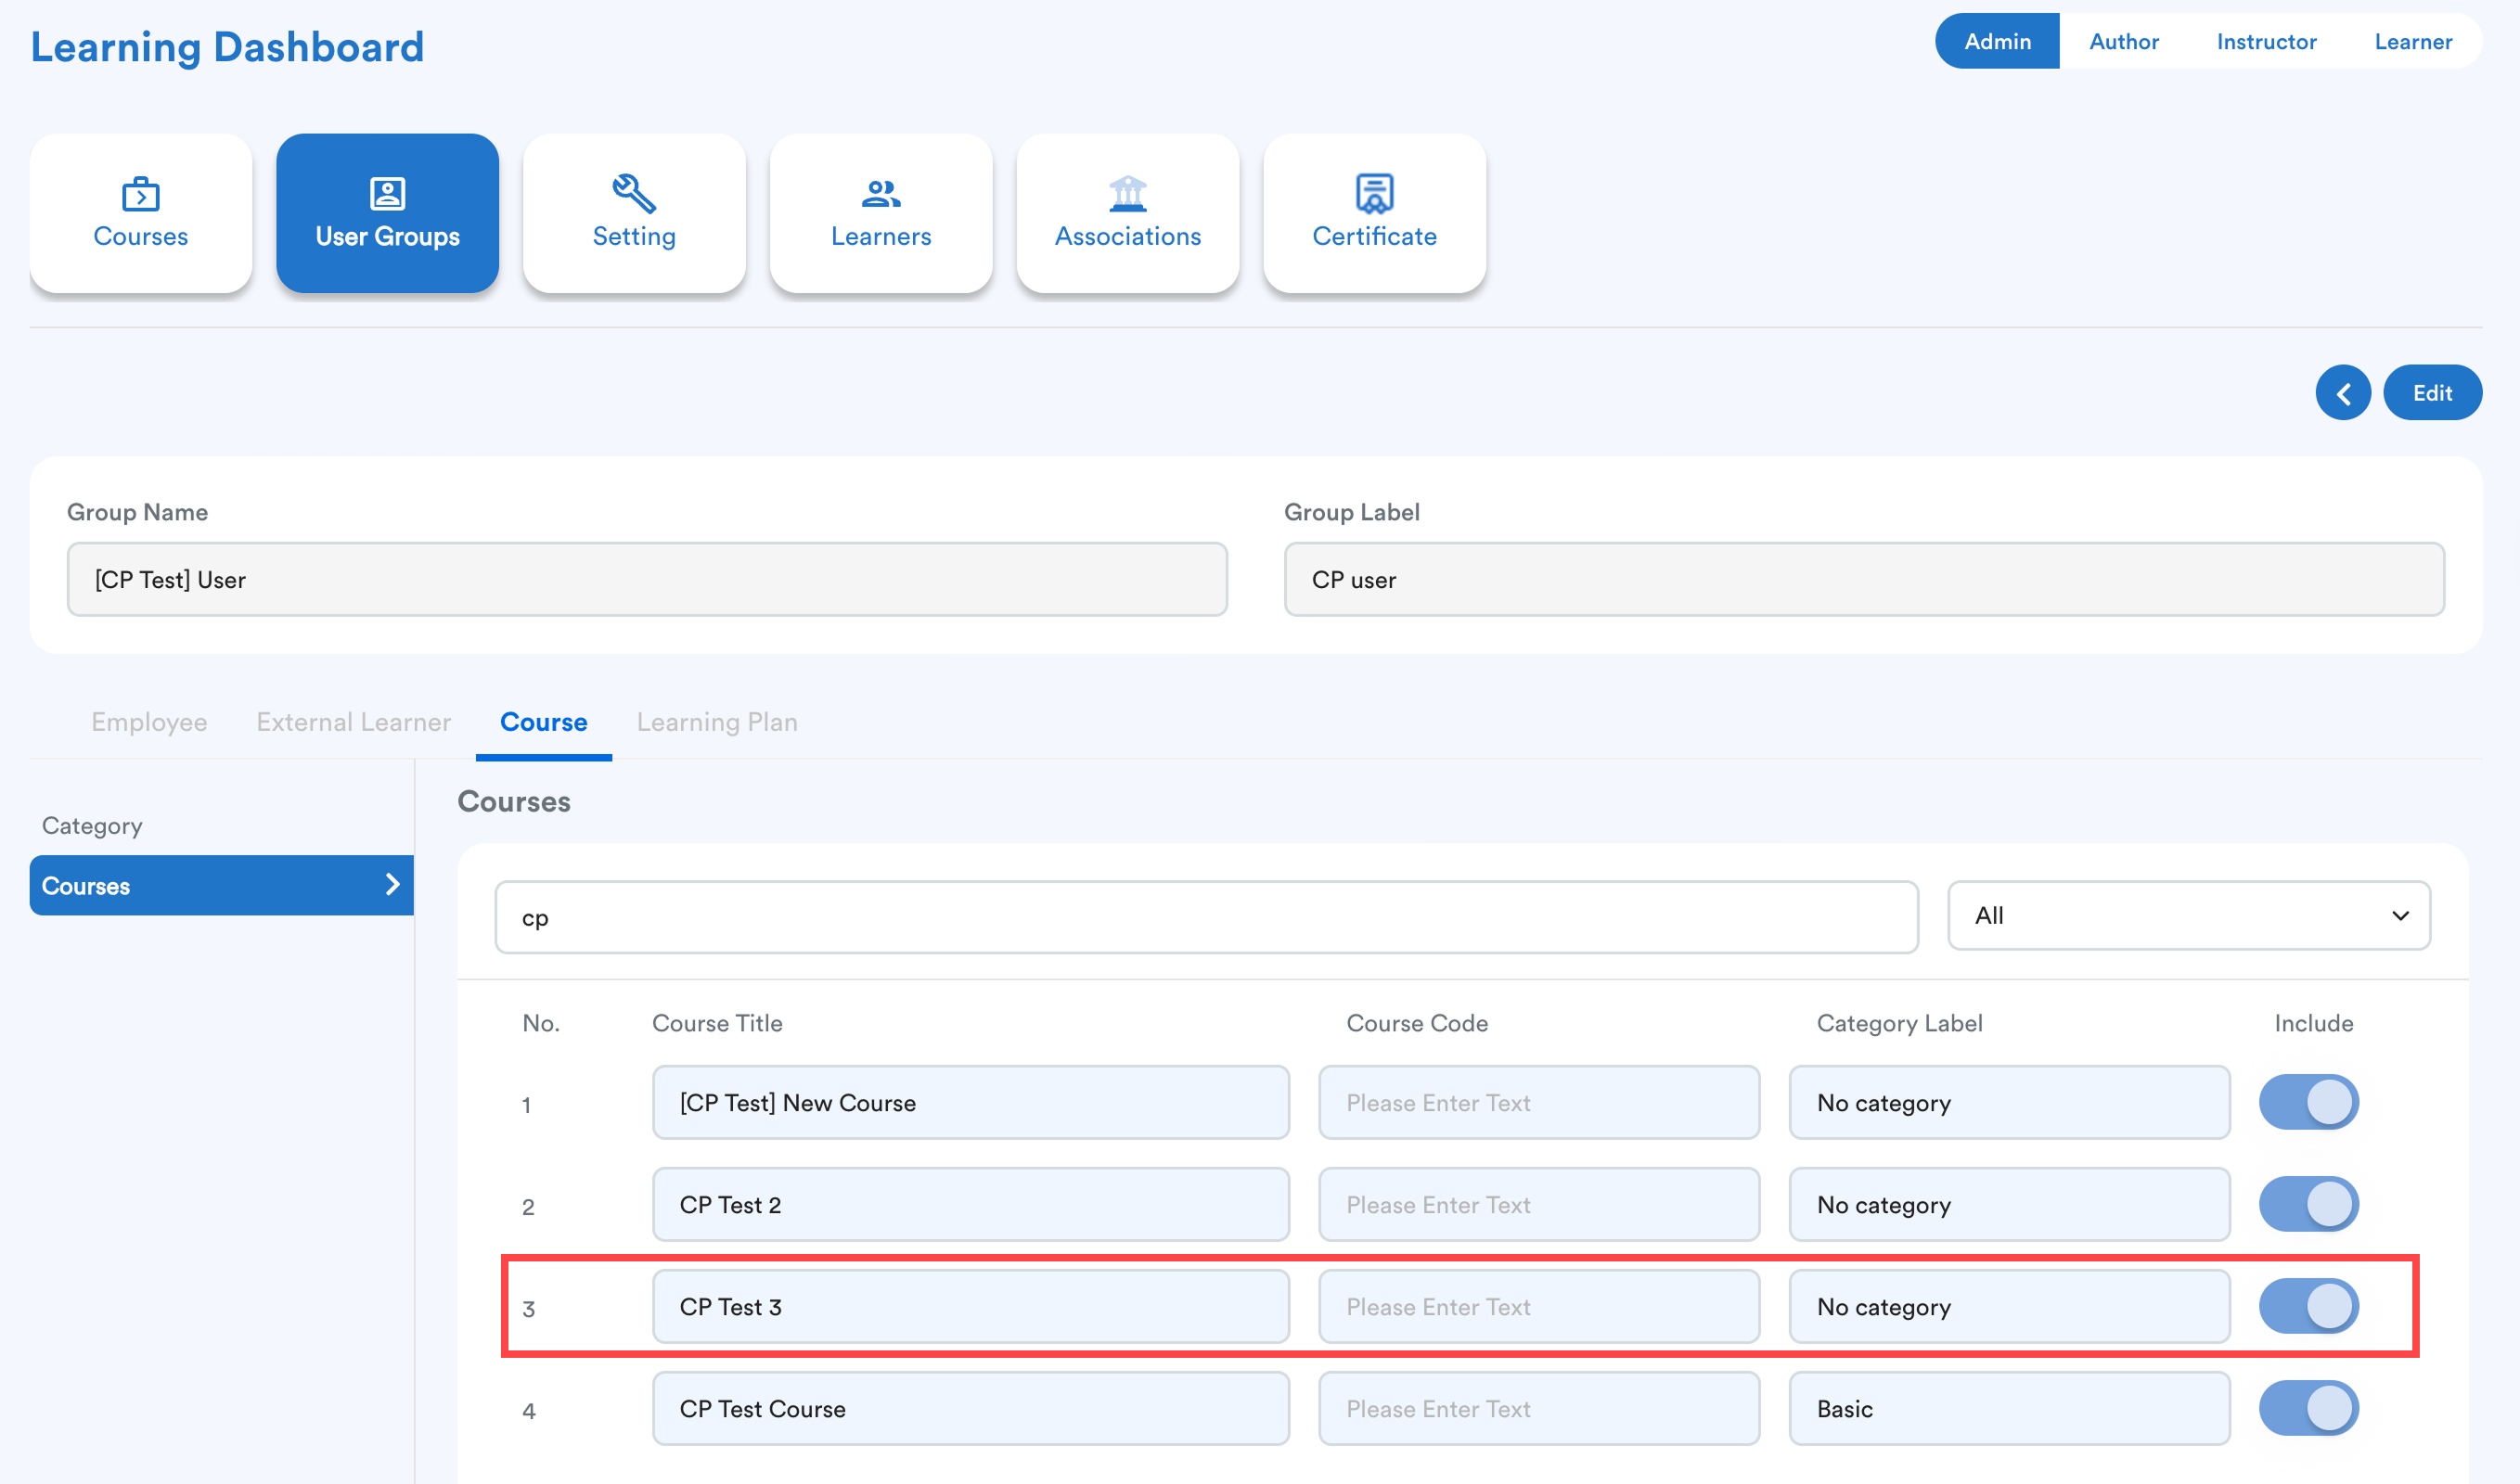Screen dimensions: 2520x1484
Task: Open Associations via the building icon
Action: tap(1127, 212)
